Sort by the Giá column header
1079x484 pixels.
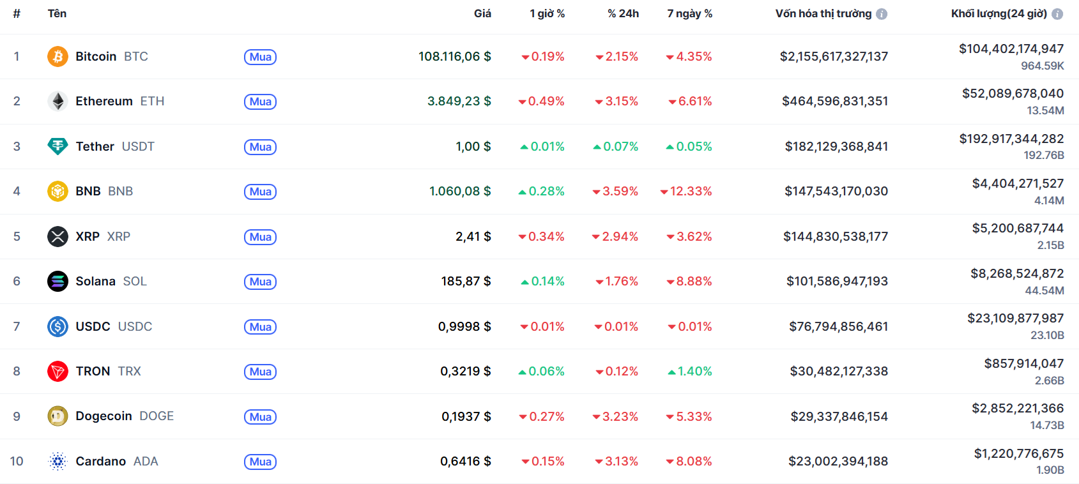pos(482,13)
